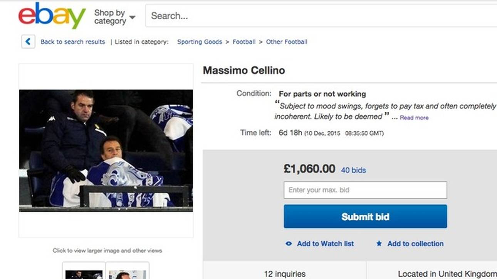Viewport: 497px width, 279px height.
Task: Open the Sporting Goods category
Action: pos(199,42)
